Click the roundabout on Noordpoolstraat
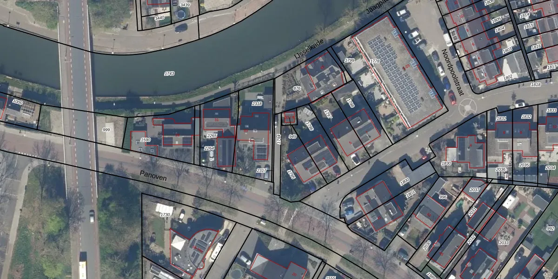Image resolution: width=558 pixels, height=279 pixels. coord(467,108)
